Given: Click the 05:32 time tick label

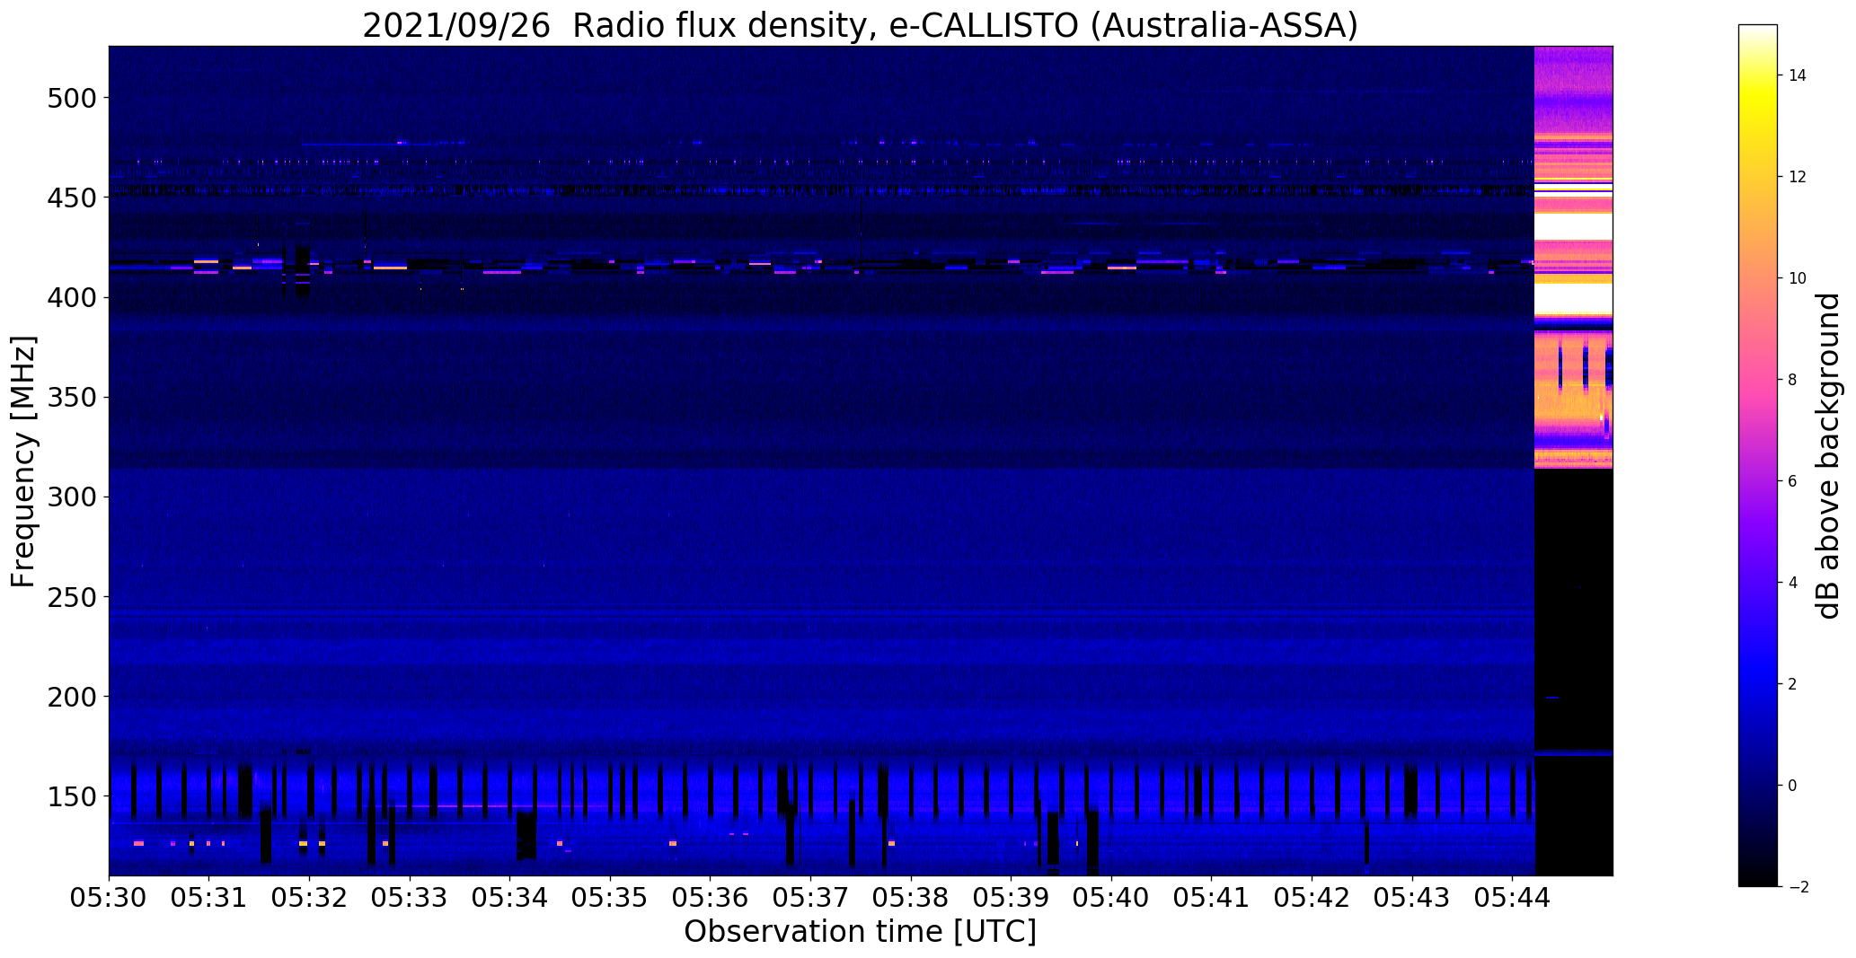Looking at the screenshot, I should (310, 898).
